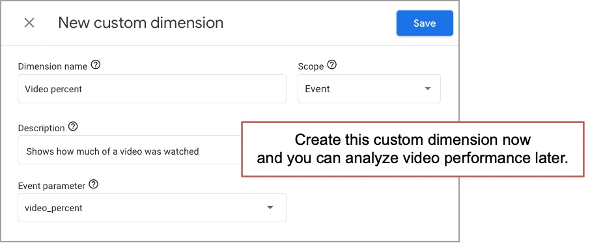This screenshot has width=590, height=243.
Task: Focus the Dimension name field with Video percent
Action: coord(152,88)
